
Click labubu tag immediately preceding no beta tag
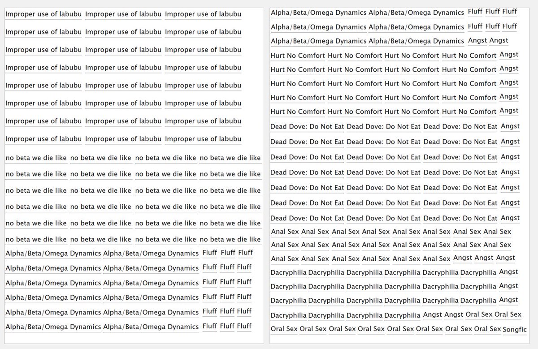[203, 139]
